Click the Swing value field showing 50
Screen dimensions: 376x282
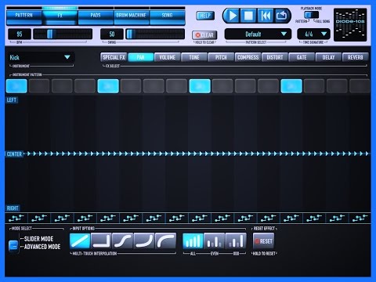112,34
